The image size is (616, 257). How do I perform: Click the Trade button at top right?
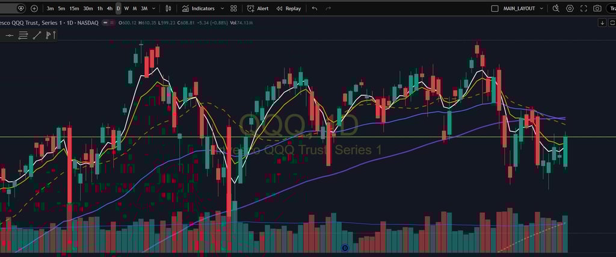tap(611, 8)
